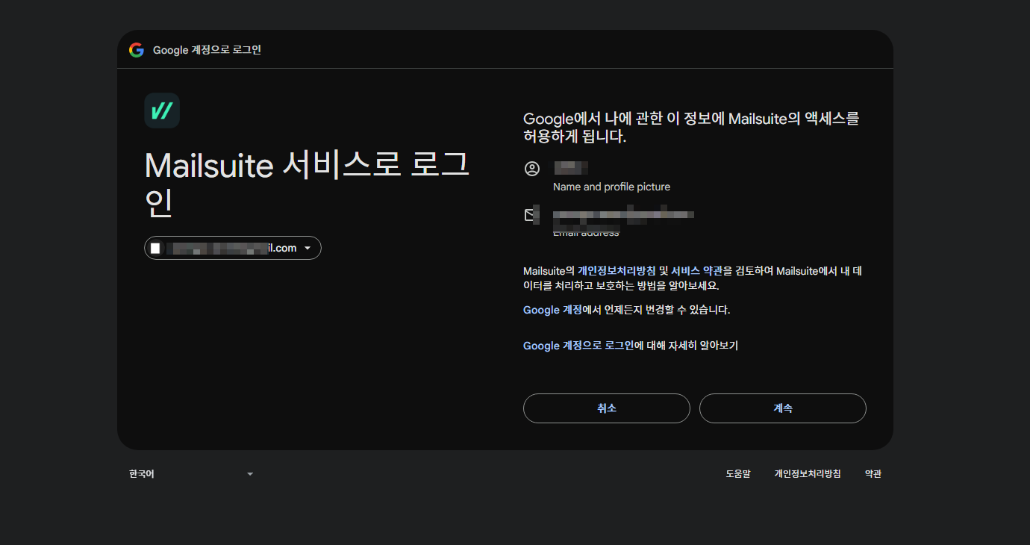Click the Mailsuite app logo
Image resolution: width=1030 pixels, height=545 pixels.
162,110
